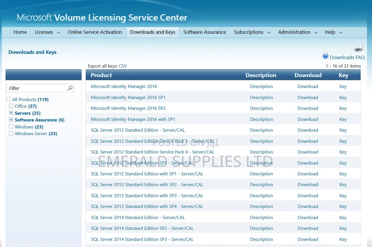Click Download for SQL Server 2012 Standard Server/CAL
Image resolution: width=372 pixels, height=247 pixels.
(308, 130)
